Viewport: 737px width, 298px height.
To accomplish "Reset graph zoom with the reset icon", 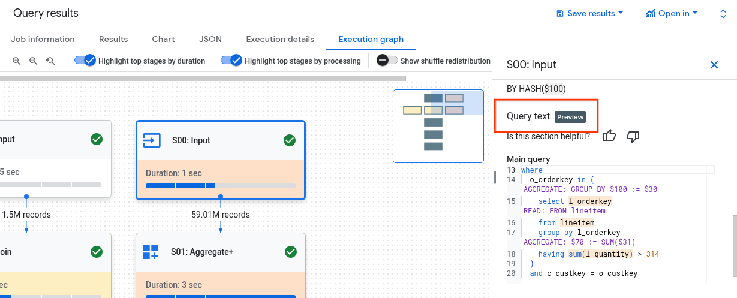I will (x=51, y=61).
